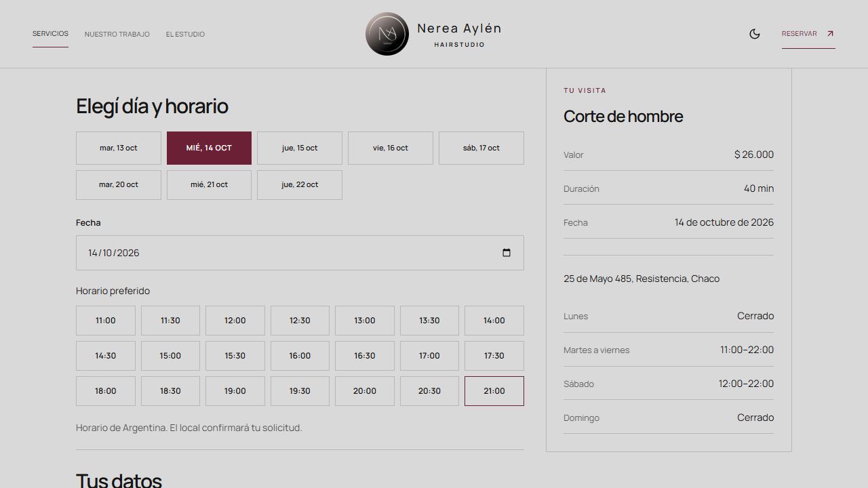This screenshot has width=868, height=488.
Task: Pick the 12:00 time slot
Action: click(235, 321)
